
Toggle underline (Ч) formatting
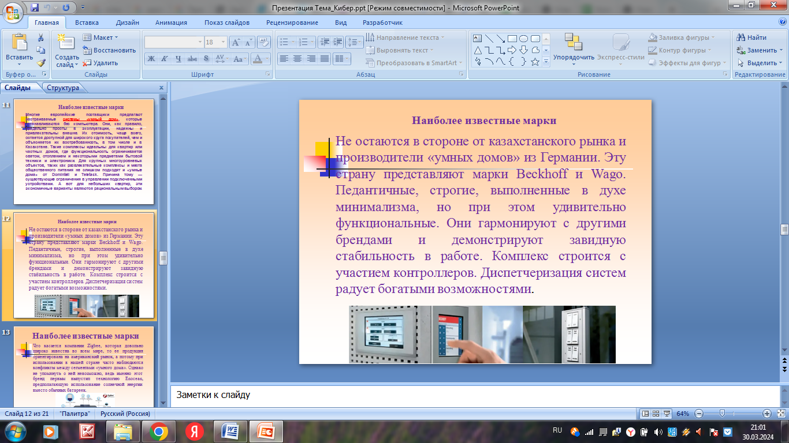(178, 59)
